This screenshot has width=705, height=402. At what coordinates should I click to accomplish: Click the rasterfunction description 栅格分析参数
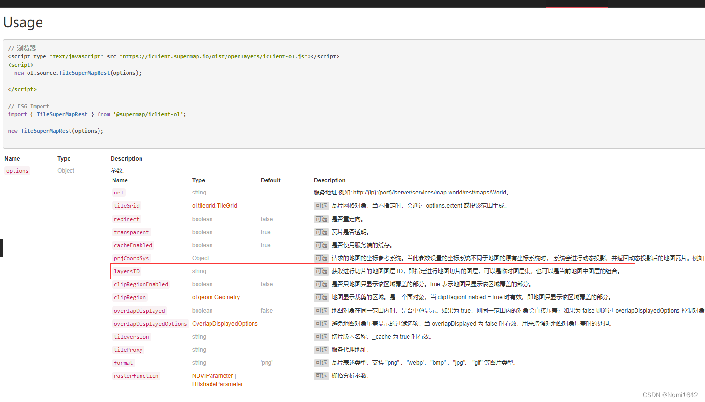[350, 376]
